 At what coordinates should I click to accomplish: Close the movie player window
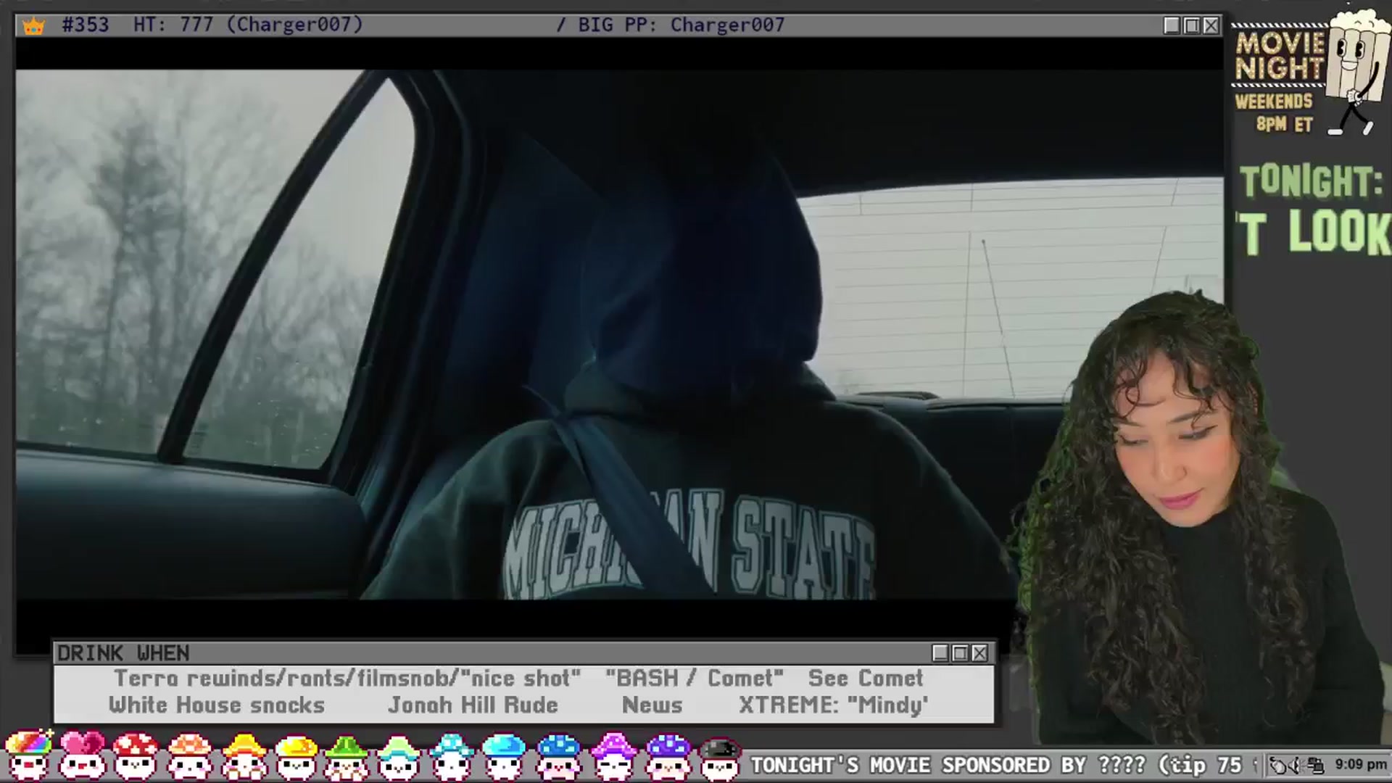(x=1211, y=25)
